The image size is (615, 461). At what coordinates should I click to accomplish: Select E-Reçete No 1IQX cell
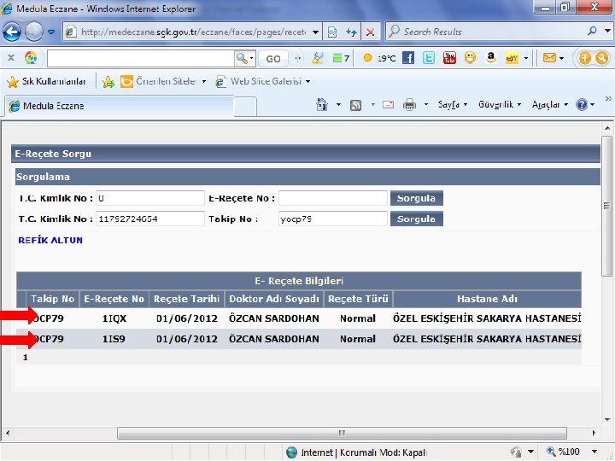114,318
